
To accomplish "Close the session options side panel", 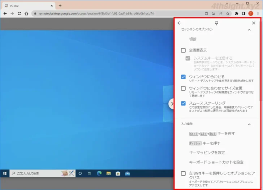I will click(254, 23).
